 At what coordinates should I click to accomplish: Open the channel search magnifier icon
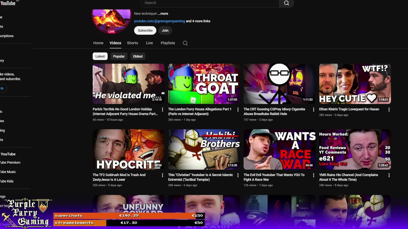tap(185, 43)
